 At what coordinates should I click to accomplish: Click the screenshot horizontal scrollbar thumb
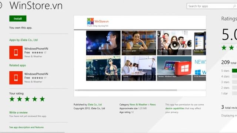(x=127, y=90)
